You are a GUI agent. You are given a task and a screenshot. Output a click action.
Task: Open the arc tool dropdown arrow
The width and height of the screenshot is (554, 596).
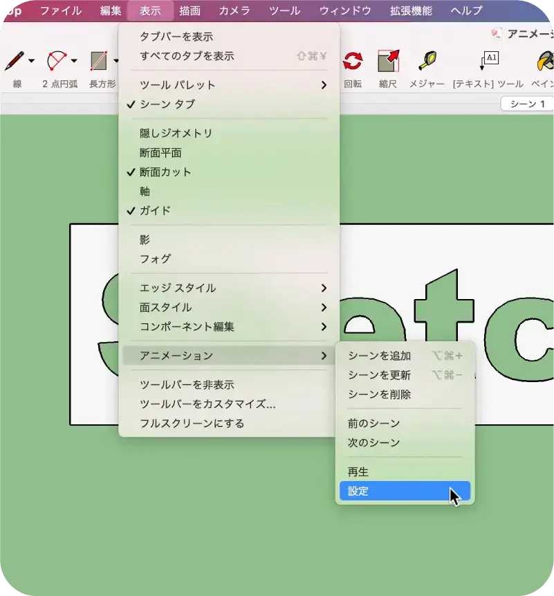(74, 62)
